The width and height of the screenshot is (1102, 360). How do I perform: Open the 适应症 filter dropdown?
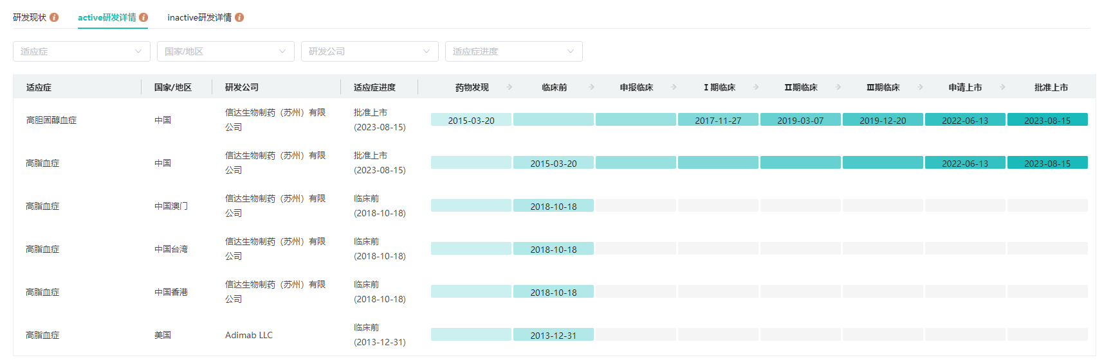coord(82,51)
